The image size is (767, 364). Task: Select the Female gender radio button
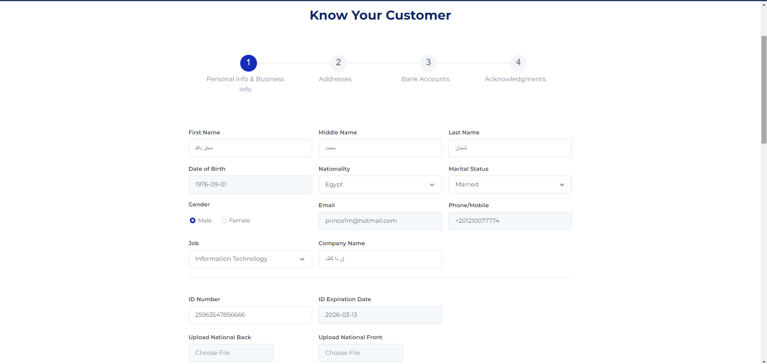224,220
